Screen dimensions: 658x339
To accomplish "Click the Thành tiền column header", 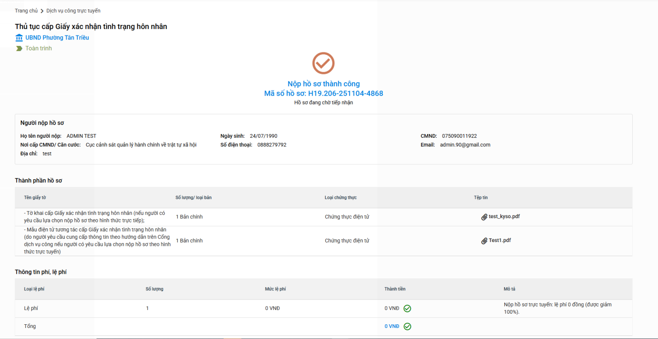I will (x=395, y=289).
